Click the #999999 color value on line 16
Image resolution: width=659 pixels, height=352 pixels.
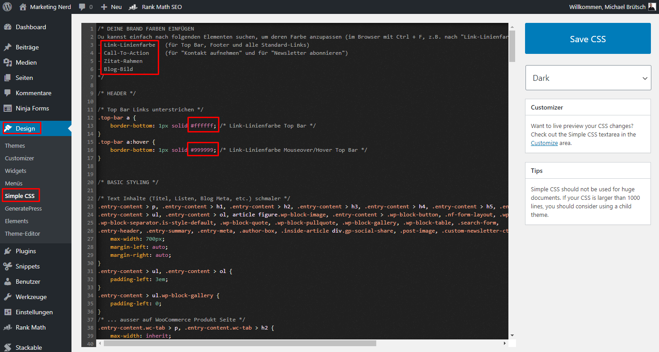tap(201, 150)
